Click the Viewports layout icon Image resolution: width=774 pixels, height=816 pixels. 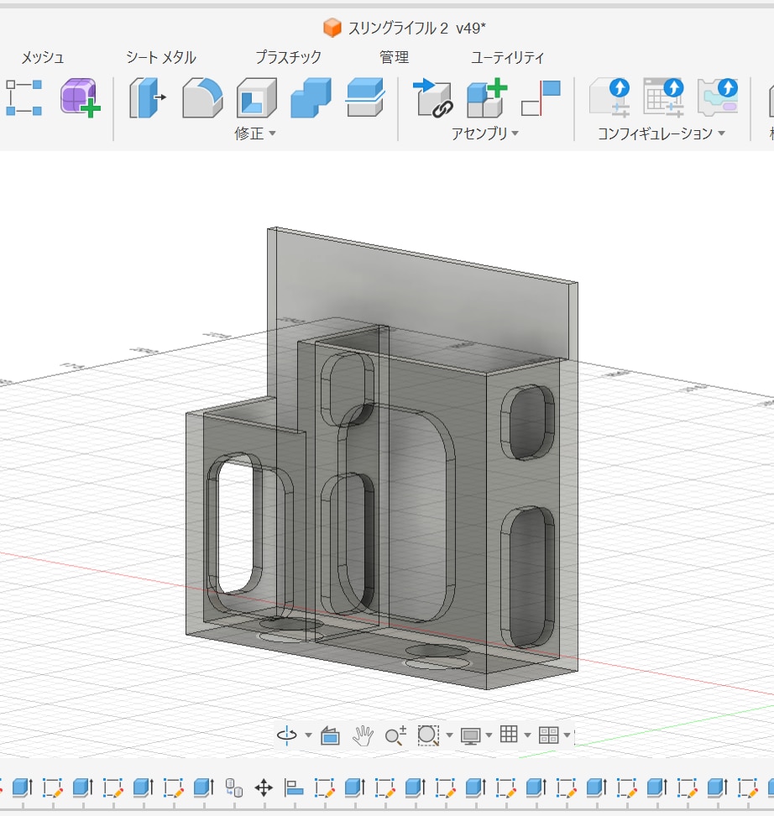pyautogui.click(x=549, y=735)
